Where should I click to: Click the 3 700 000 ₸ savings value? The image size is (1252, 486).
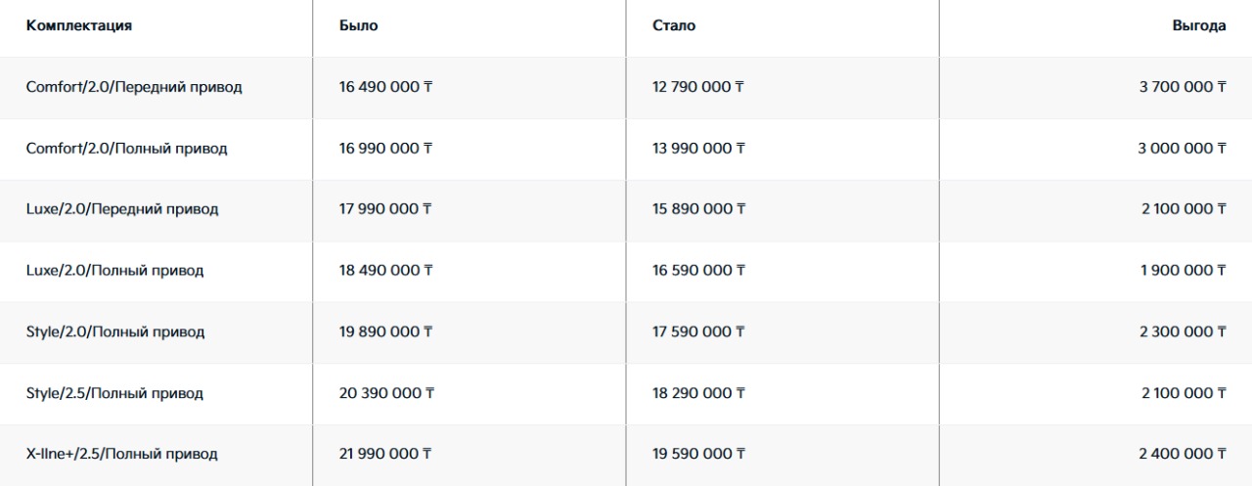click(1183, 87)
